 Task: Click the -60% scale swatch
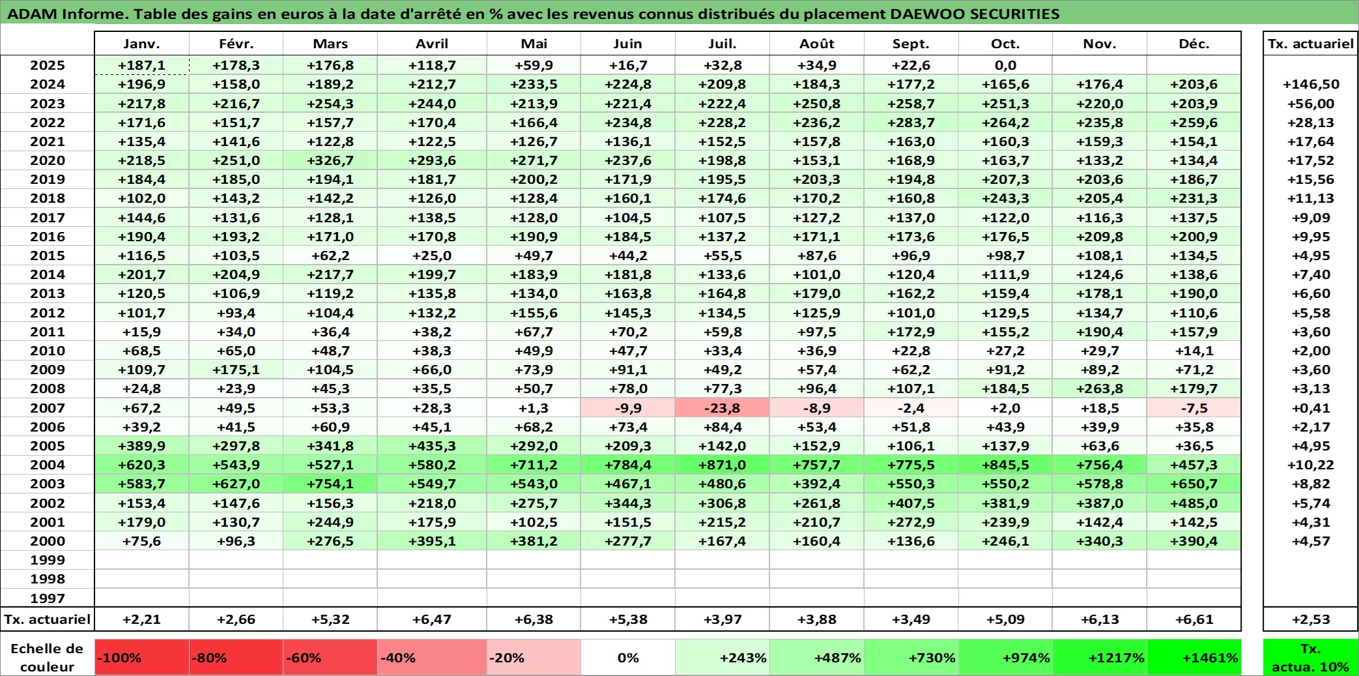point(330,657)
